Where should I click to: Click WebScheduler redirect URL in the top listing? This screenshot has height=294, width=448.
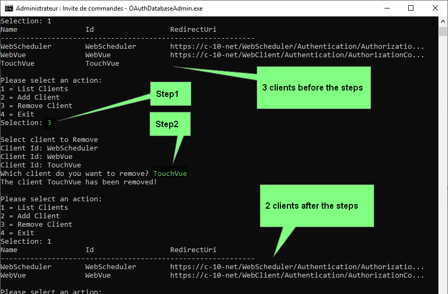(297, 47)
